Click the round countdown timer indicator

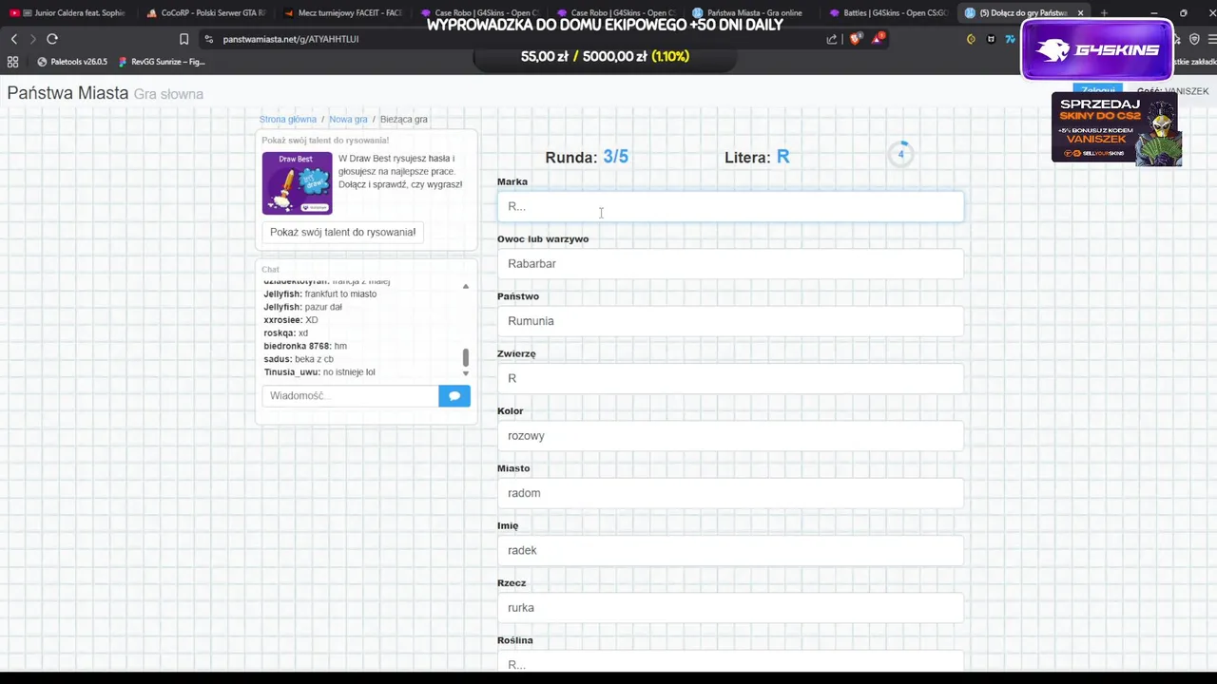coord(900,154)
